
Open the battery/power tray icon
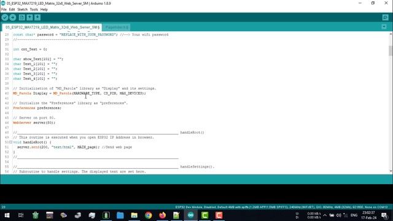332,215
